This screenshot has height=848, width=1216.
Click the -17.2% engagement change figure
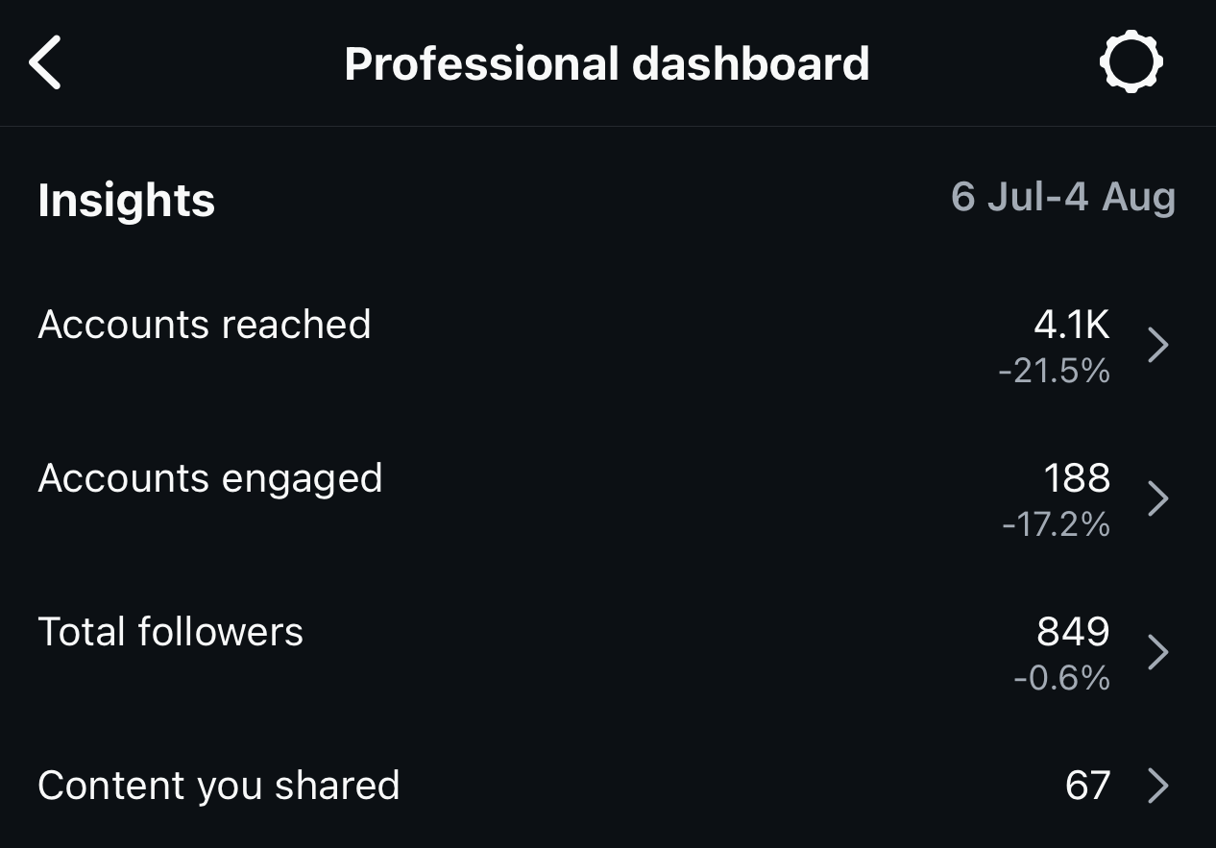point(1056,524)
